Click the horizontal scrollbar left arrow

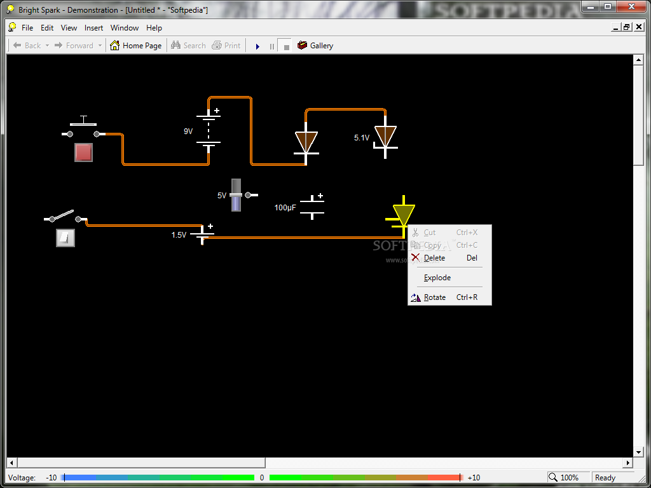(11, 463)
